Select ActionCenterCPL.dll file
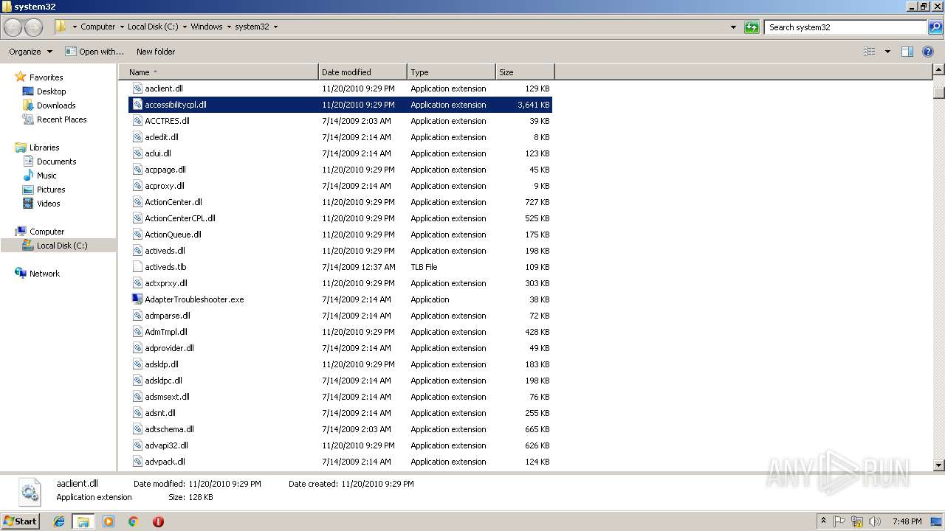The height and width of the screenshot is (531, 945). click(x=340, y=218)
